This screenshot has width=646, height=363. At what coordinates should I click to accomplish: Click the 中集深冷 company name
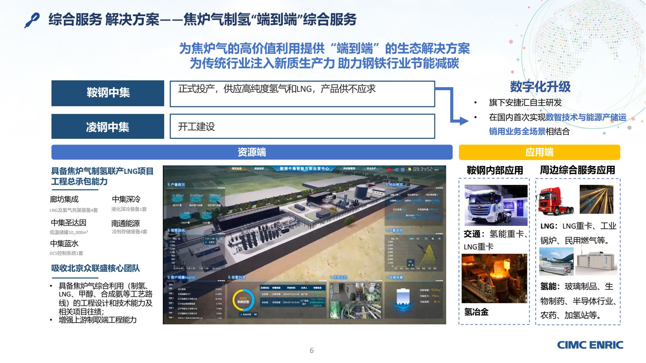[126, 199]
